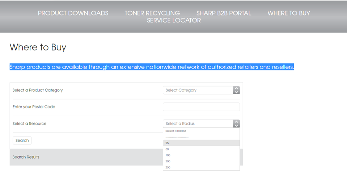The width and height of the screenshot is (347, 191).
Task: Open the Select Category dropdown
Action: pyautogui.click(x=201, y=90)
